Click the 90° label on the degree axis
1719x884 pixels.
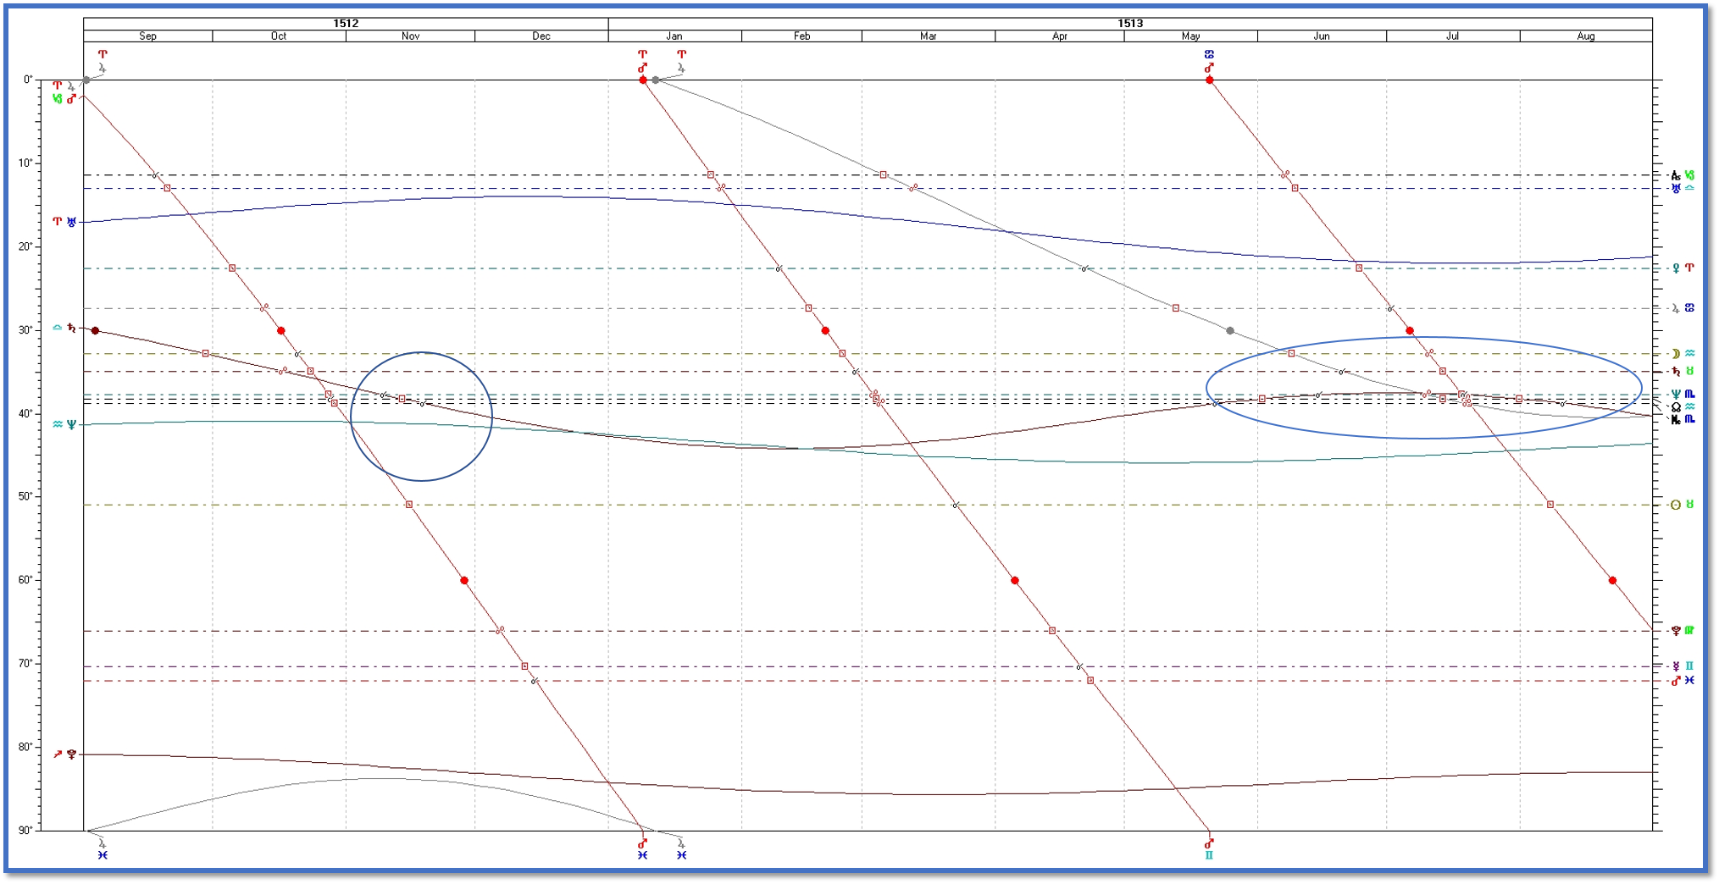point(27,830)
